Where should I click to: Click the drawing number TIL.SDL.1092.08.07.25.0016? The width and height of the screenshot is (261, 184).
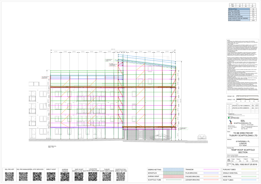244,165
